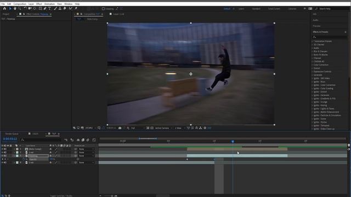Select the Rectangle shape tool
This screenshot has height=197, width=351.
(40, 9)
